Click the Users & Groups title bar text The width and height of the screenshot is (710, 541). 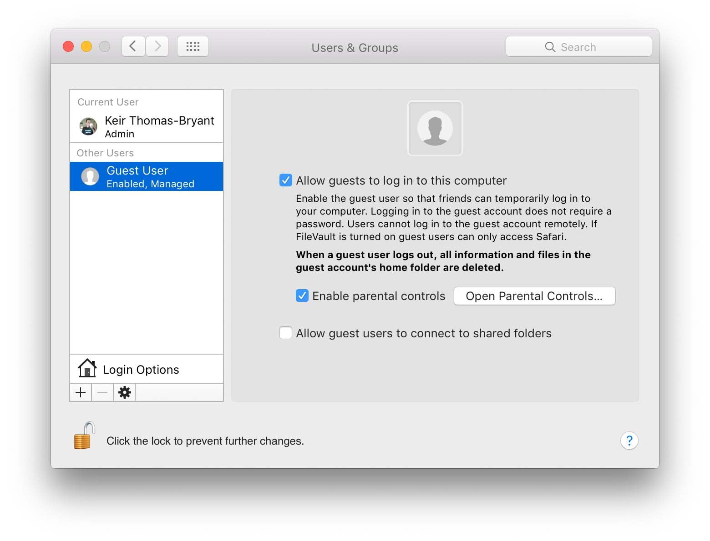pyautogui.click(x=355, y=47)
